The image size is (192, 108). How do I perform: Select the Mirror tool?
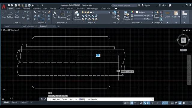39,16
